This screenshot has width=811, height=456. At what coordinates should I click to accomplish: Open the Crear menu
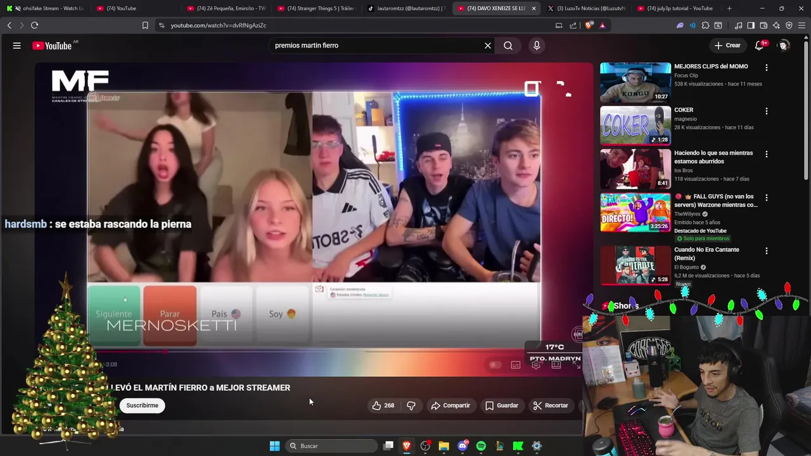[727, 46]
